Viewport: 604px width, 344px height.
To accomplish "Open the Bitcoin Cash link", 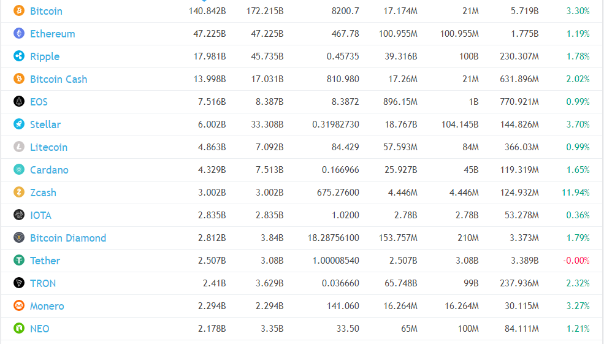I will click(58, 79).
